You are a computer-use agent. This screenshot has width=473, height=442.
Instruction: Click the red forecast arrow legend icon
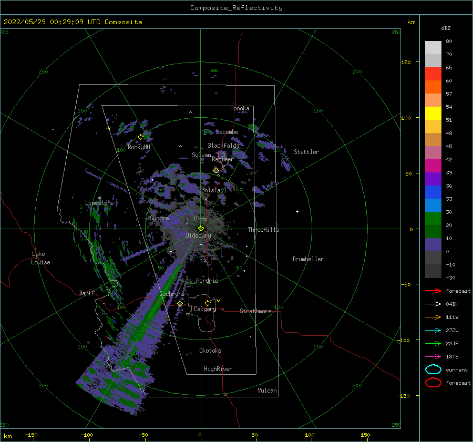click(433, 291)
